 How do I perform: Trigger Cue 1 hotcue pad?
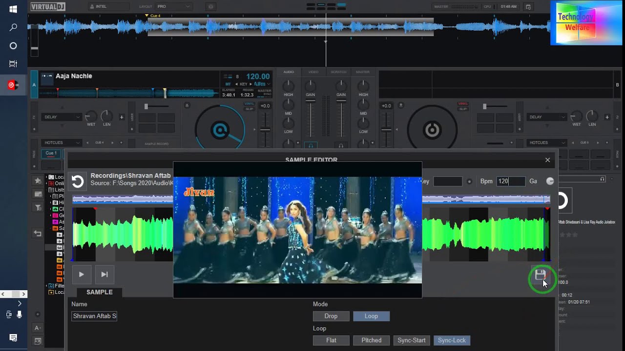(51, 154)
